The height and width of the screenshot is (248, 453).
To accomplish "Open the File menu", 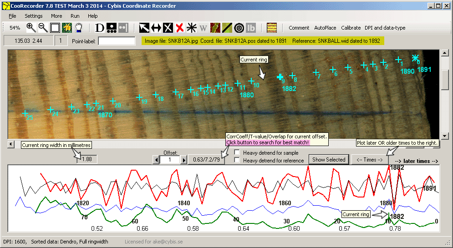I will [12, 16].
